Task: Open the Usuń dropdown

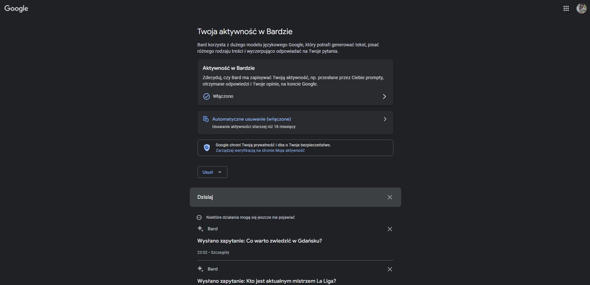Action: pyautogui.click(x=212, y=172)
